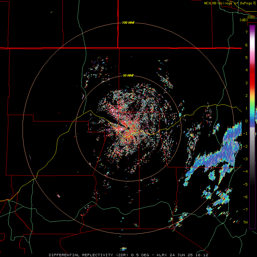Click the 4 tick label on the color scale
The image size is (257, 257).
[246, 70]
